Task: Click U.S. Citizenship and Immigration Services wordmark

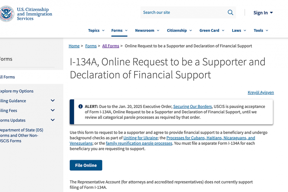Action: click(34, 14)
